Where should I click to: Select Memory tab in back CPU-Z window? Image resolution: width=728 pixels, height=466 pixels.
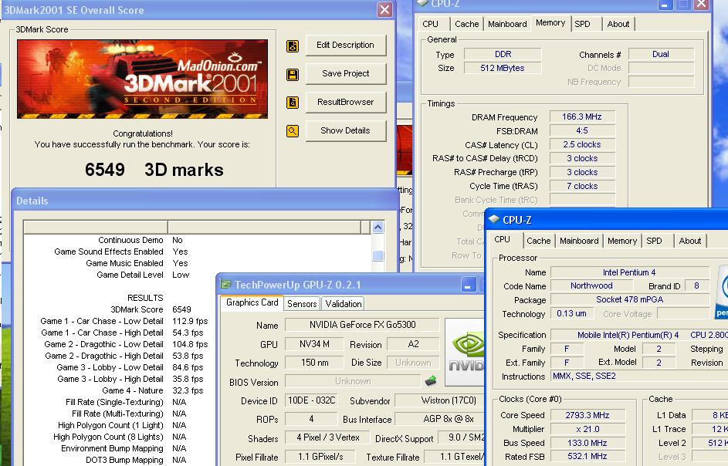pyautogui.click(x=550, y=22)
